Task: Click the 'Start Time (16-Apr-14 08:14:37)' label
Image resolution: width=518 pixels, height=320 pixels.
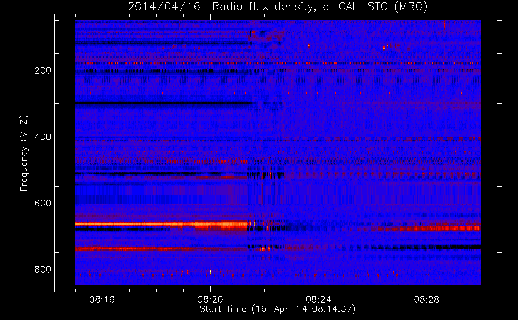Action: click(278, 309)
